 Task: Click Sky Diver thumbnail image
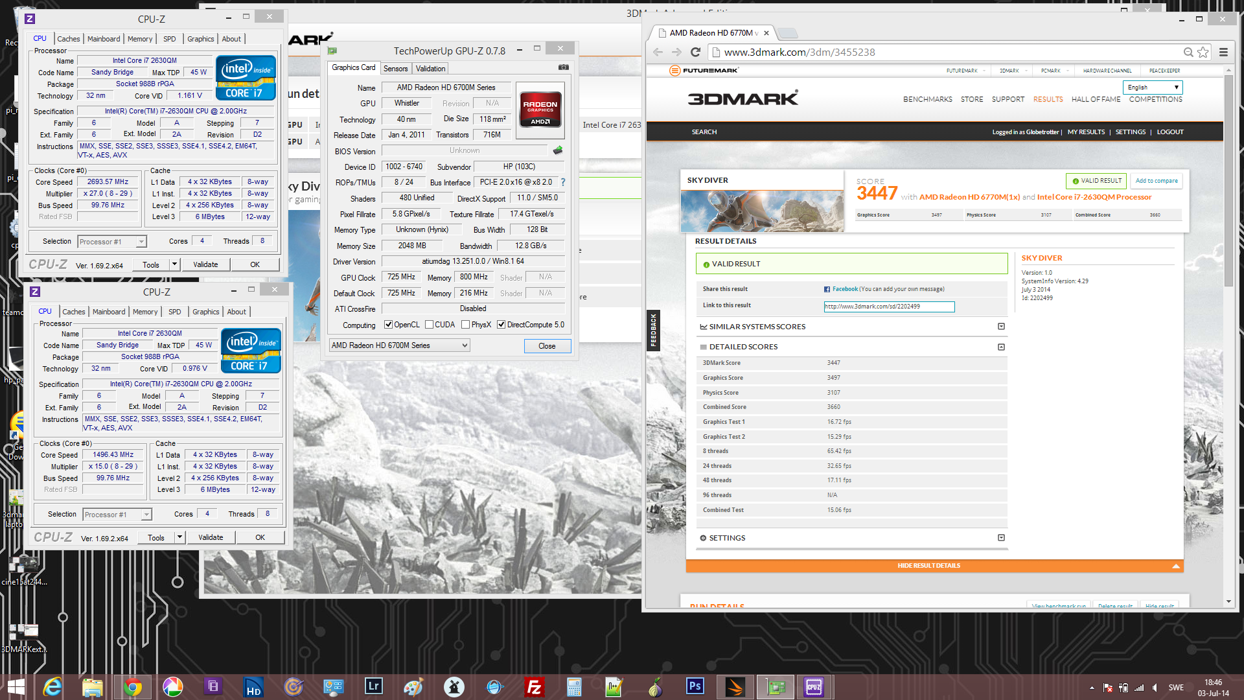762,211
